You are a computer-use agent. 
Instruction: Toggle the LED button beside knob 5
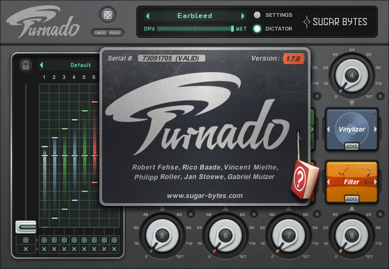(x=191, y=214)
